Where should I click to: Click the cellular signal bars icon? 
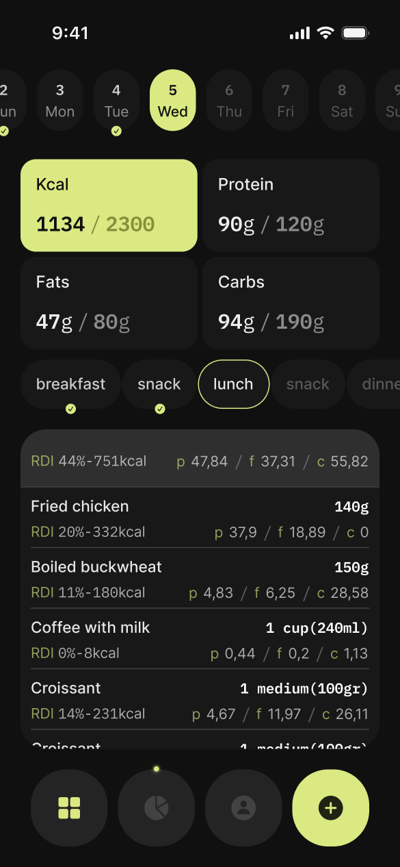coord(299,33)
